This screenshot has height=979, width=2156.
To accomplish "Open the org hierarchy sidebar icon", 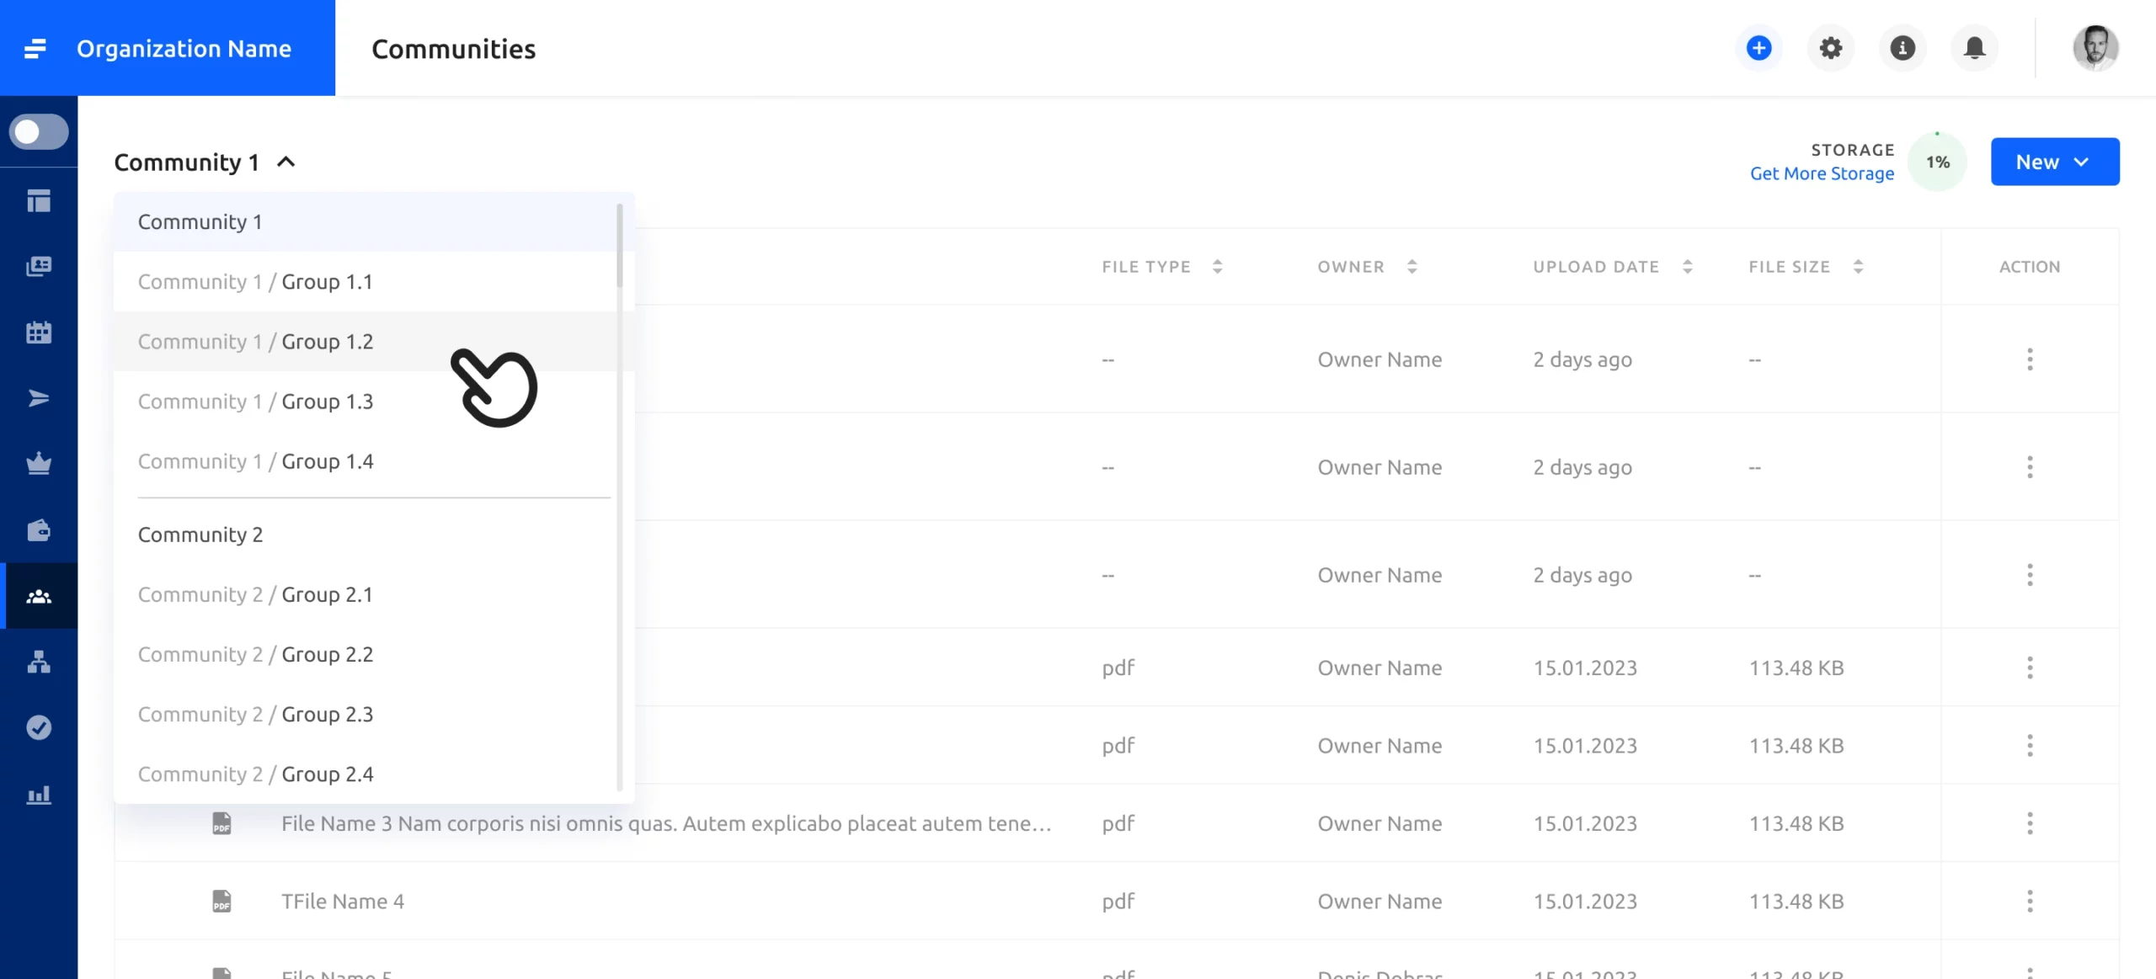I will [x=39, y=662].
